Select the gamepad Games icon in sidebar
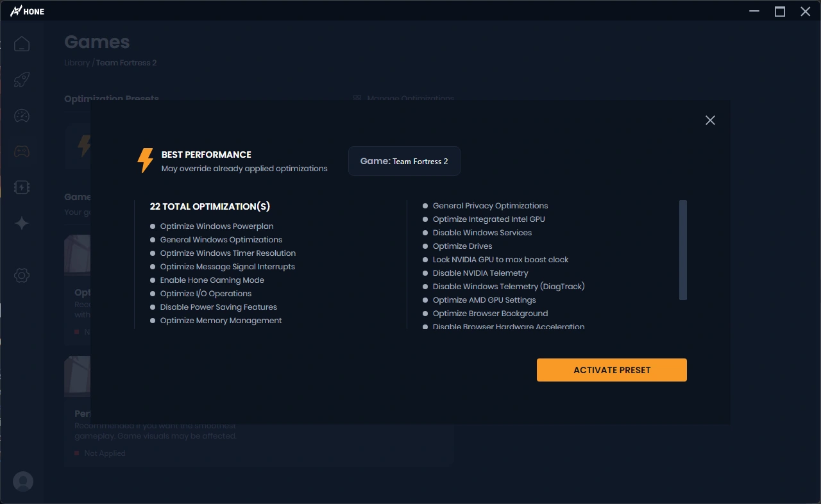The width and height of the screenshot is (821, 504). click(22, 152)
